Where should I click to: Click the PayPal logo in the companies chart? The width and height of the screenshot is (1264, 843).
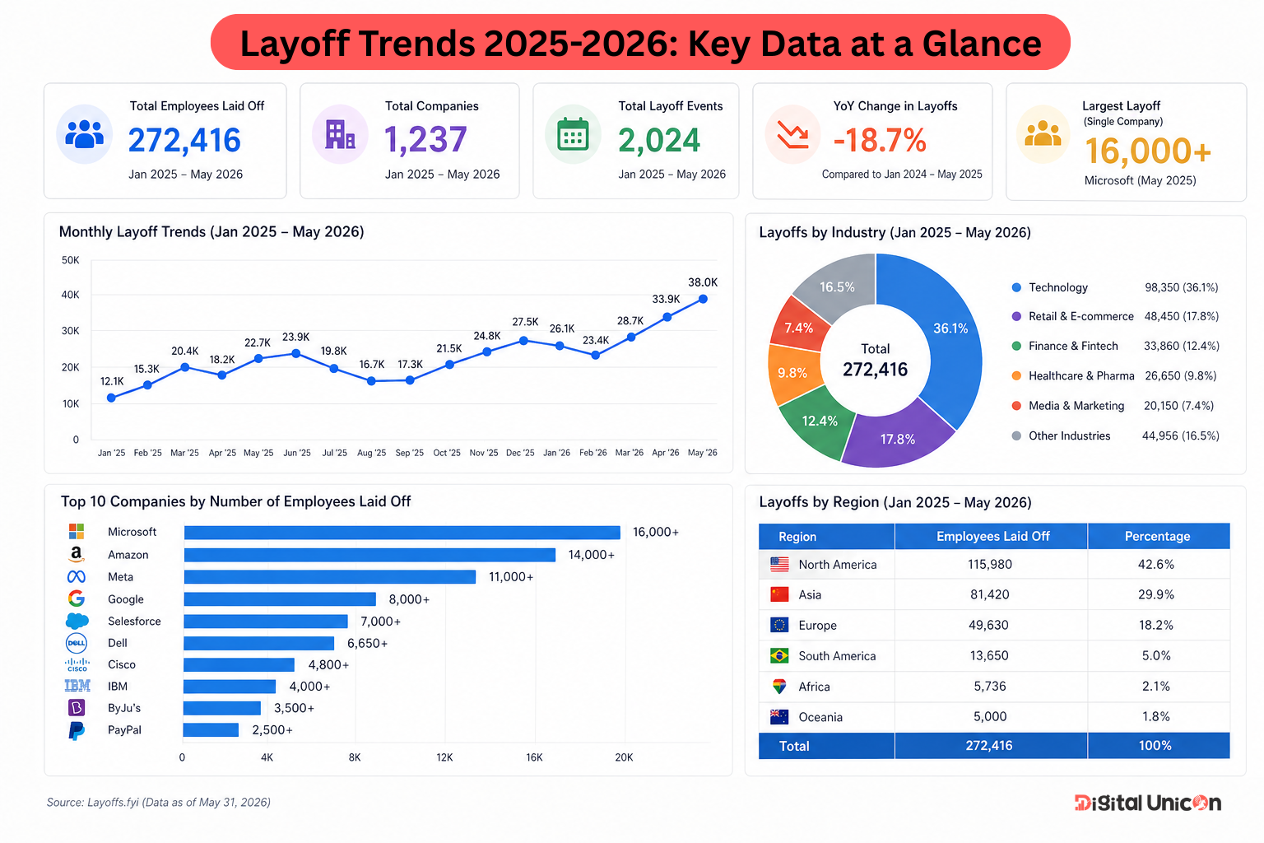click(x=77, y=730)
